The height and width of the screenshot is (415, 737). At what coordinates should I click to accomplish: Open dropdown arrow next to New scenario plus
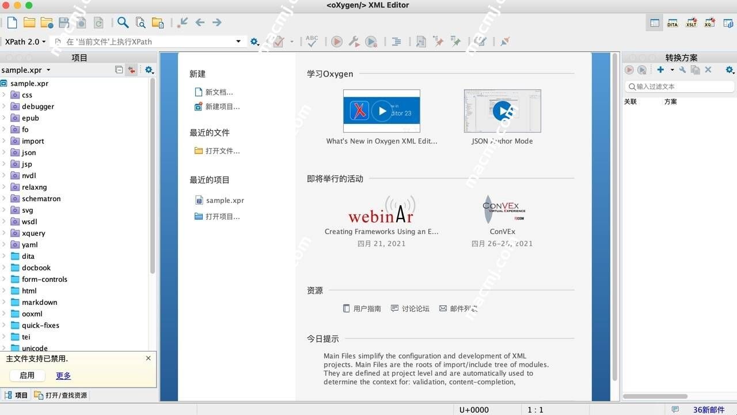[672, 70]
